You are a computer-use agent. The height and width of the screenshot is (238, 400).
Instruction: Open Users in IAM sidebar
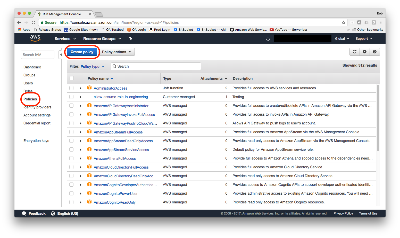(x=28, y=83)
